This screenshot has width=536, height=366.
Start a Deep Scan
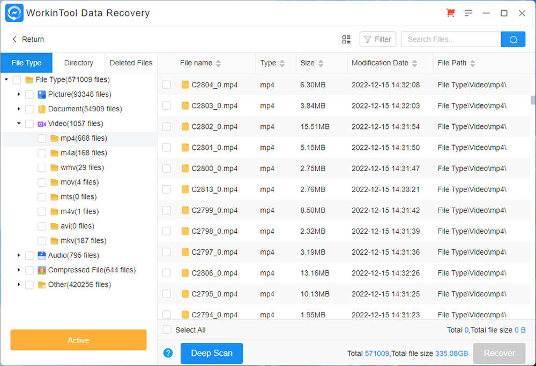point(212,353)
